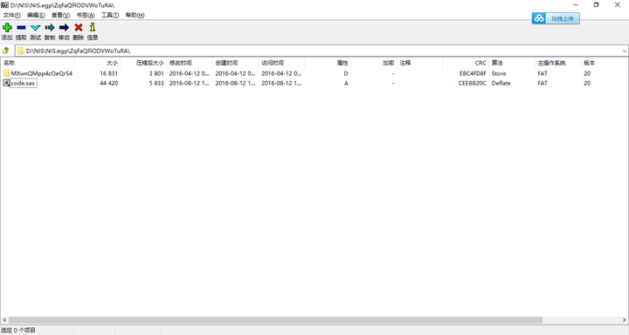Screen dimensions: 629x335
Task: Go up one folder with the arrow icon
Action: tap(6, 51)
